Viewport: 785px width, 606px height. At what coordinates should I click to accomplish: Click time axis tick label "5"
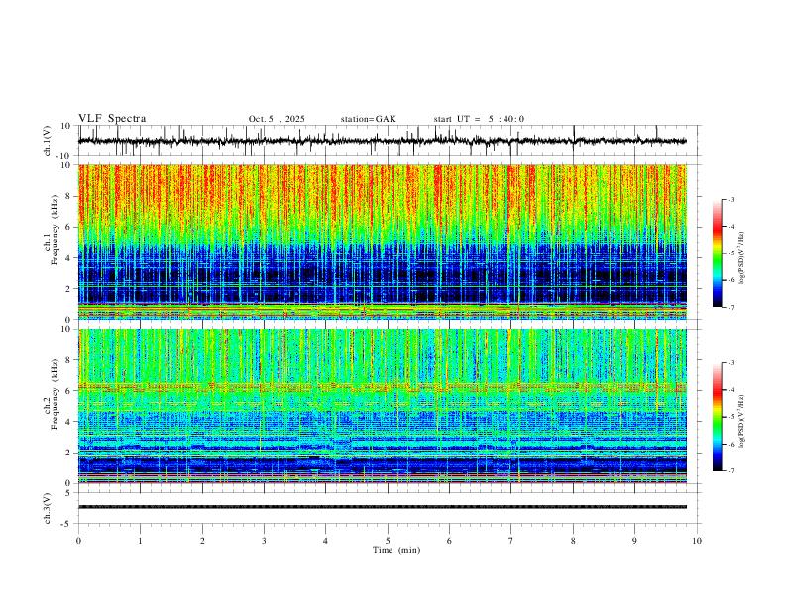point(388,541)
